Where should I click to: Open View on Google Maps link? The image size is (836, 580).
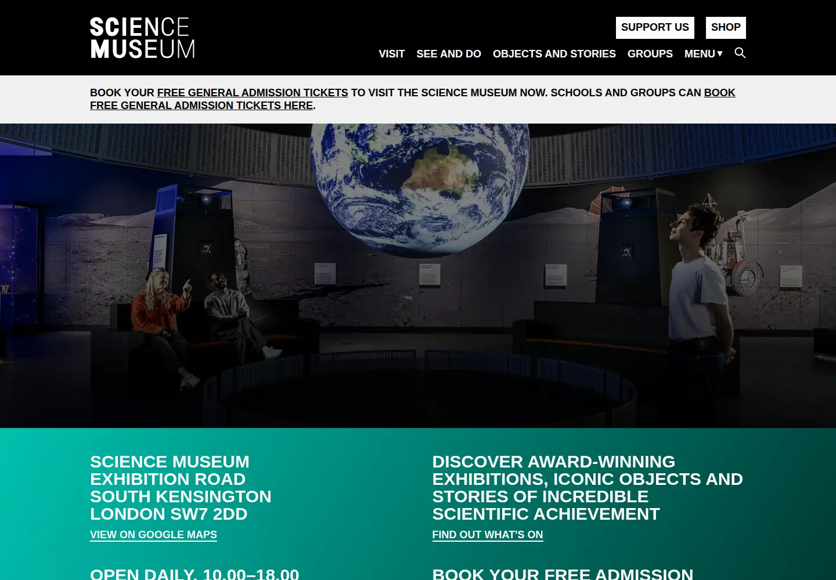click(x=153, y=535)
